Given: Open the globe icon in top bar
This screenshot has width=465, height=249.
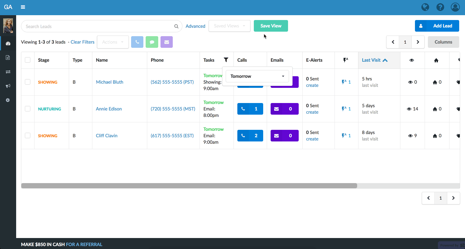Looking at the screenshot, I should (425, 7).
